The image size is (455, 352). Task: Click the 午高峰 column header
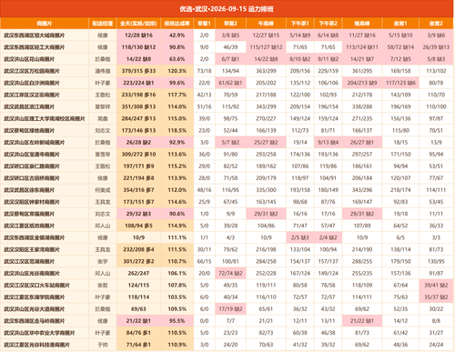pos(266,24)
